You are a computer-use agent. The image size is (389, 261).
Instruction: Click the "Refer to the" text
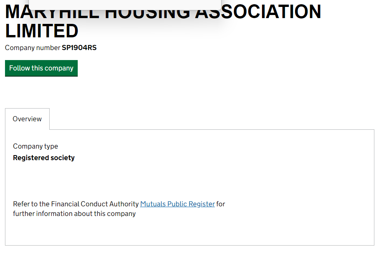31,204
